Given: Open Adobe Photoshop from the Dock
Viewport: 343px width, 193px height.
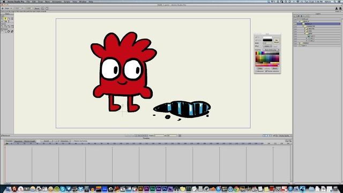Looking at the screenshot, I should click(x=165, y=189).
